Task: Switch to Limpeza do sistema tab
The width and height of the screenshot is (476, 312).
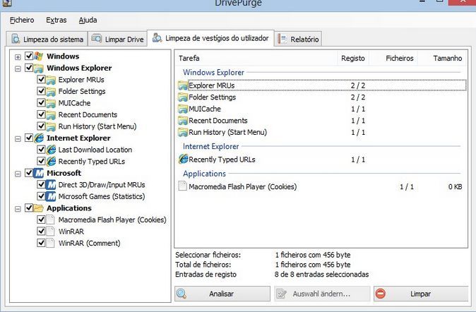Action: pos(47,39)
